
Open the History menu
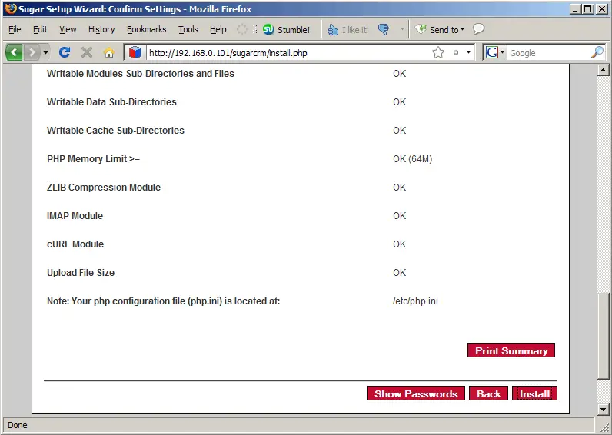tap(101, 29)
